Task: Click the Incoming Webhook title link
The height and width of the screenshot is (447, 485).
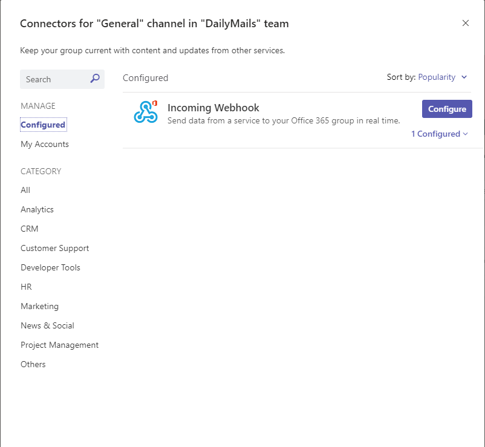Action: coord(213,108)
